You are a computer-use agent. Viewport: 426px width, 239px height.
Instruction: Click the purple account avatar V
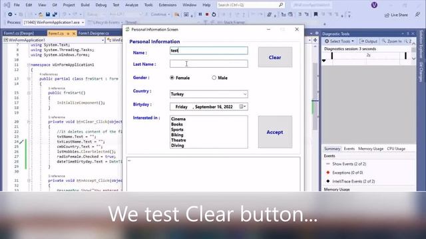(374, 5)
